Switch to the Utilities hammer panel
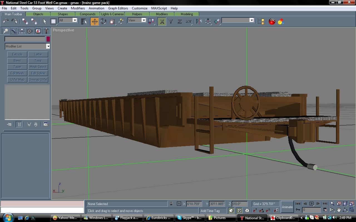356x222 pixels. pos(46,31)
